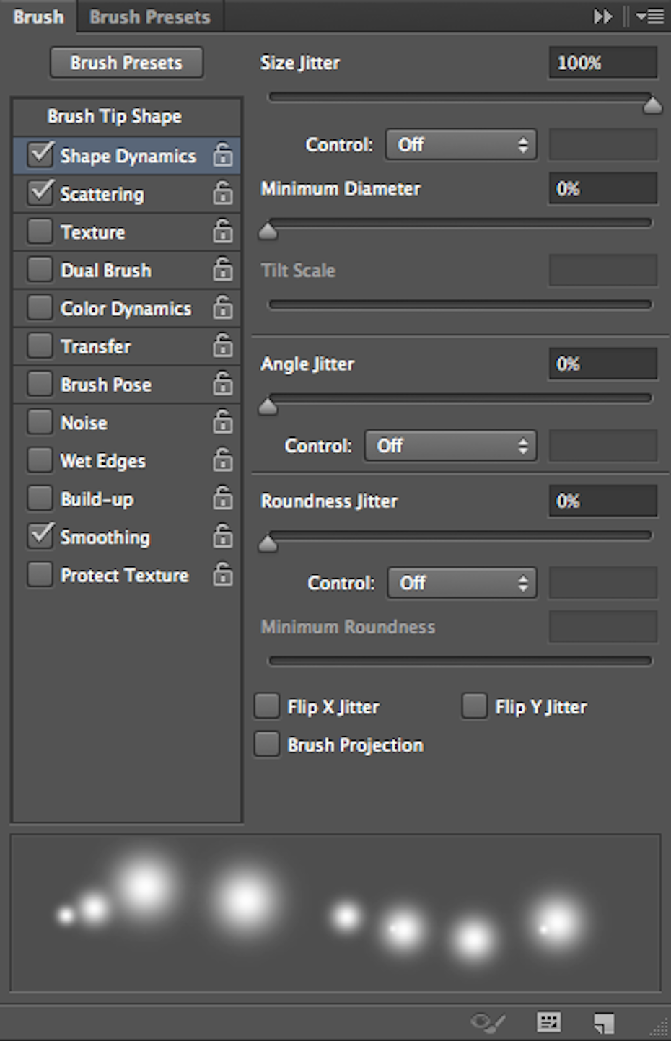Image resolution: width=671 pixels, height=1041 pixels.
Task: Open the Roundness Jitter Control dropdown
Action: [x=462, y=583]
